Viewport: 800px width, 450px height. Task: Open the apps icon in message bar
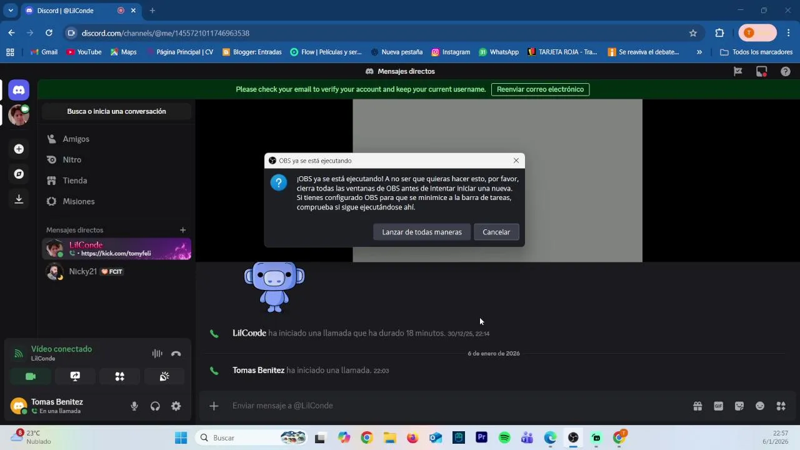tap(781, 406)
